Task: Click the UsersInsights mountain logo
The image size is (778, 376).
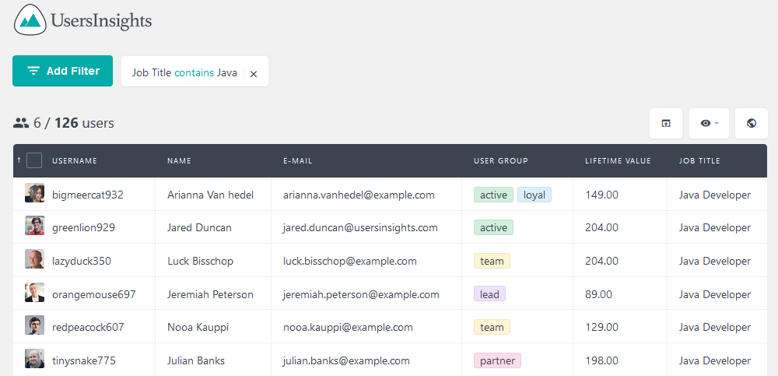Action: 33,20
